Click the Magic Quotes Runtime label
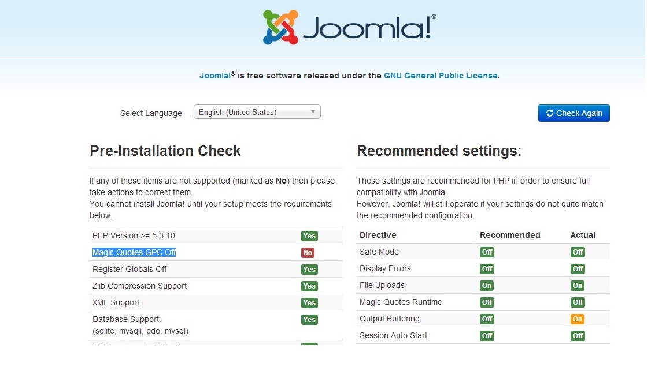Viewport: 666px width, 374px height. point(401,302)
